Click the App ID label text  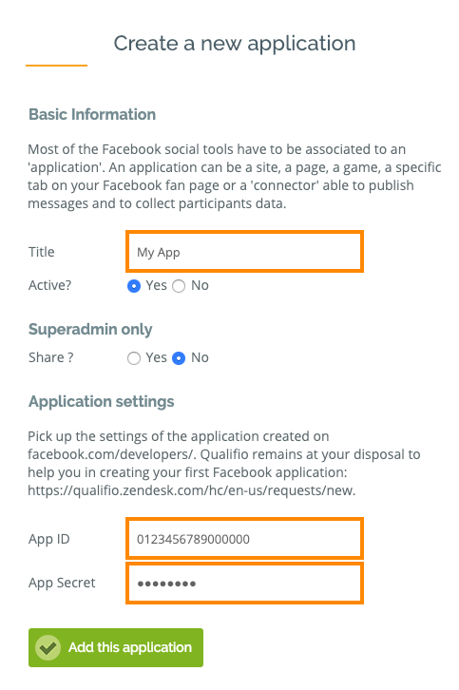click(48, 539)
